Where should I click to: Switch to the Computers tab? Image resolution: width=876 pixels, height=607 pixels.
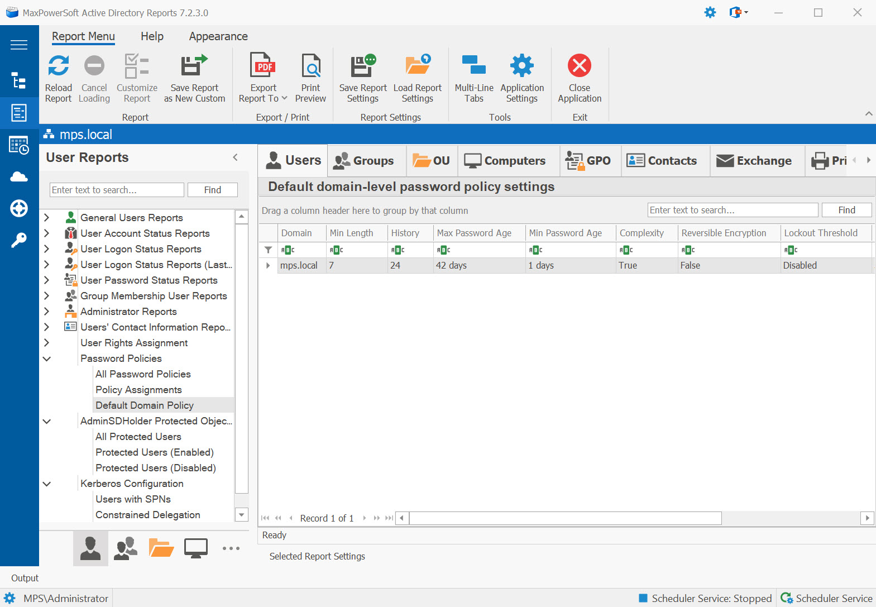tap(509, 161)
